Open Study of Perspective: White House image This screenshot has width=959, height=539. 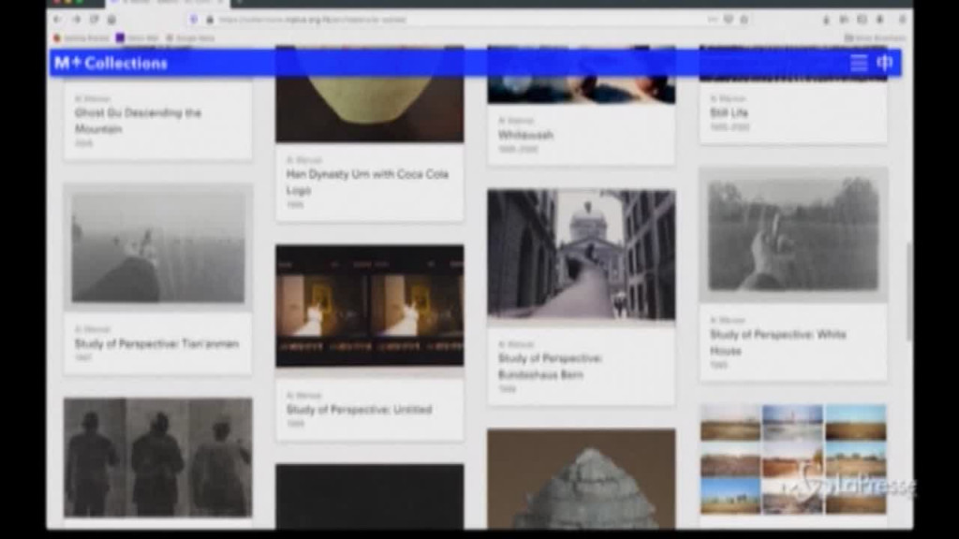click(793, 234)
